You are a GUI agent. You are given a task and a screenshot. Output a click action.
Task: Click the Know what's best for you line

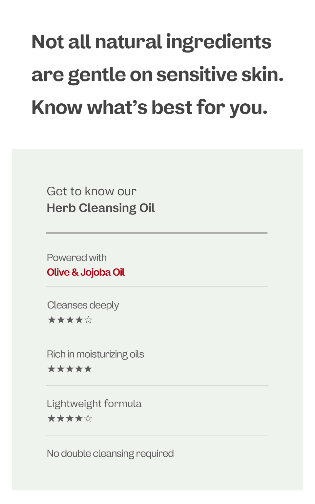pyautogui.click(x=150, y=108)
